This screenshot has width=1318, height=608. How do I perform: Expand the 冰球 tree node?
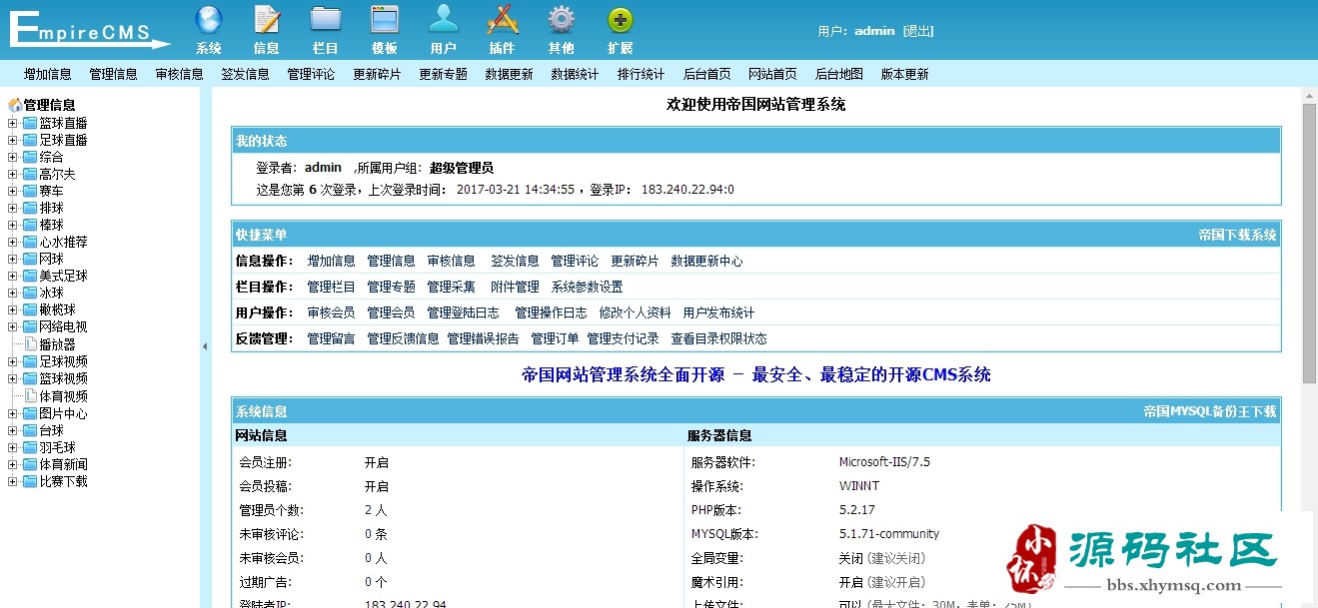(12, 293)
